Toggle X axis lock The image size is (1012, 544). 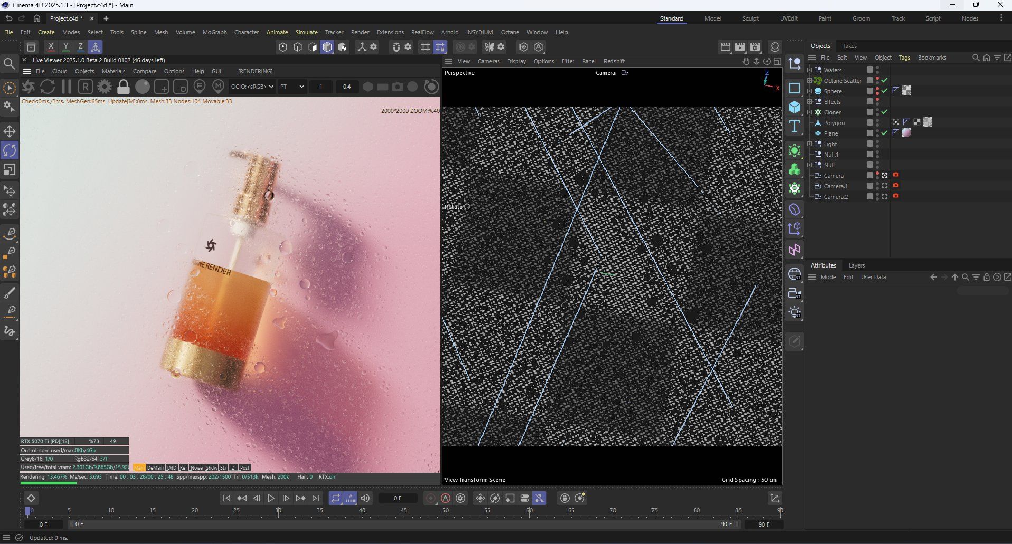(51, 47)
